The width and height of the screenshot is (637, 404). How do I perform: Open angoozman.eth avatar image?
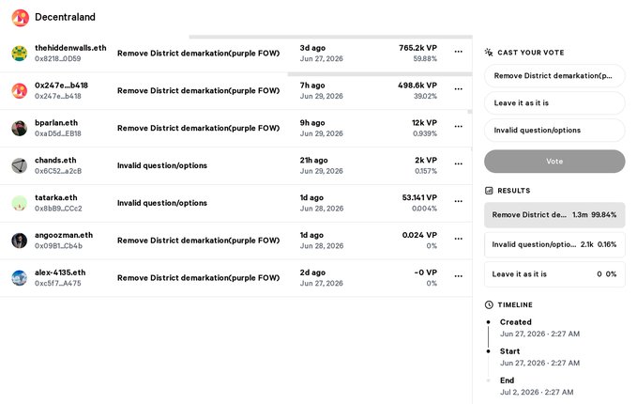[19, 241]
